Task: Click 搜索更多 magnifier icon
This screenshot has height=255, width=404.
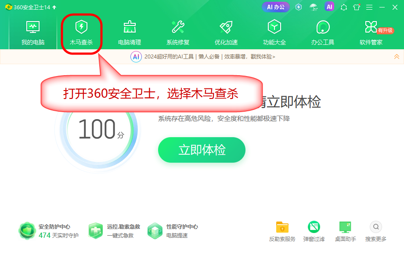Action: [376, 227]
